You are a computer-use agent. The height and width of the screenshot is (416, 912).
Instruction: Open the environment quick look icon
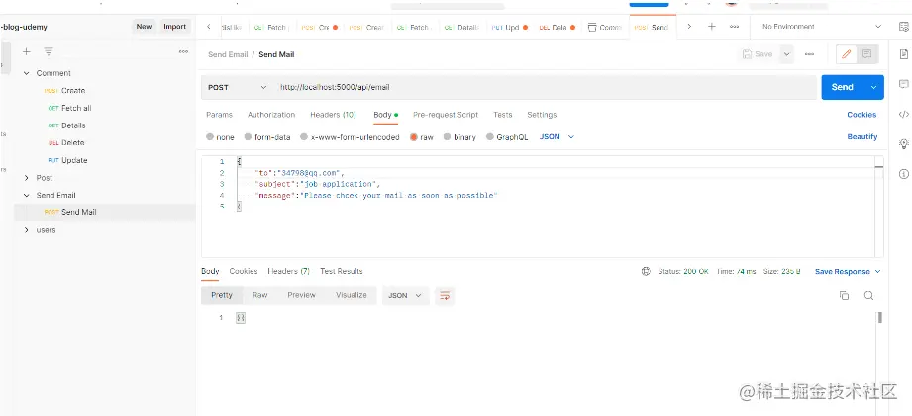(x=904, y=27)
